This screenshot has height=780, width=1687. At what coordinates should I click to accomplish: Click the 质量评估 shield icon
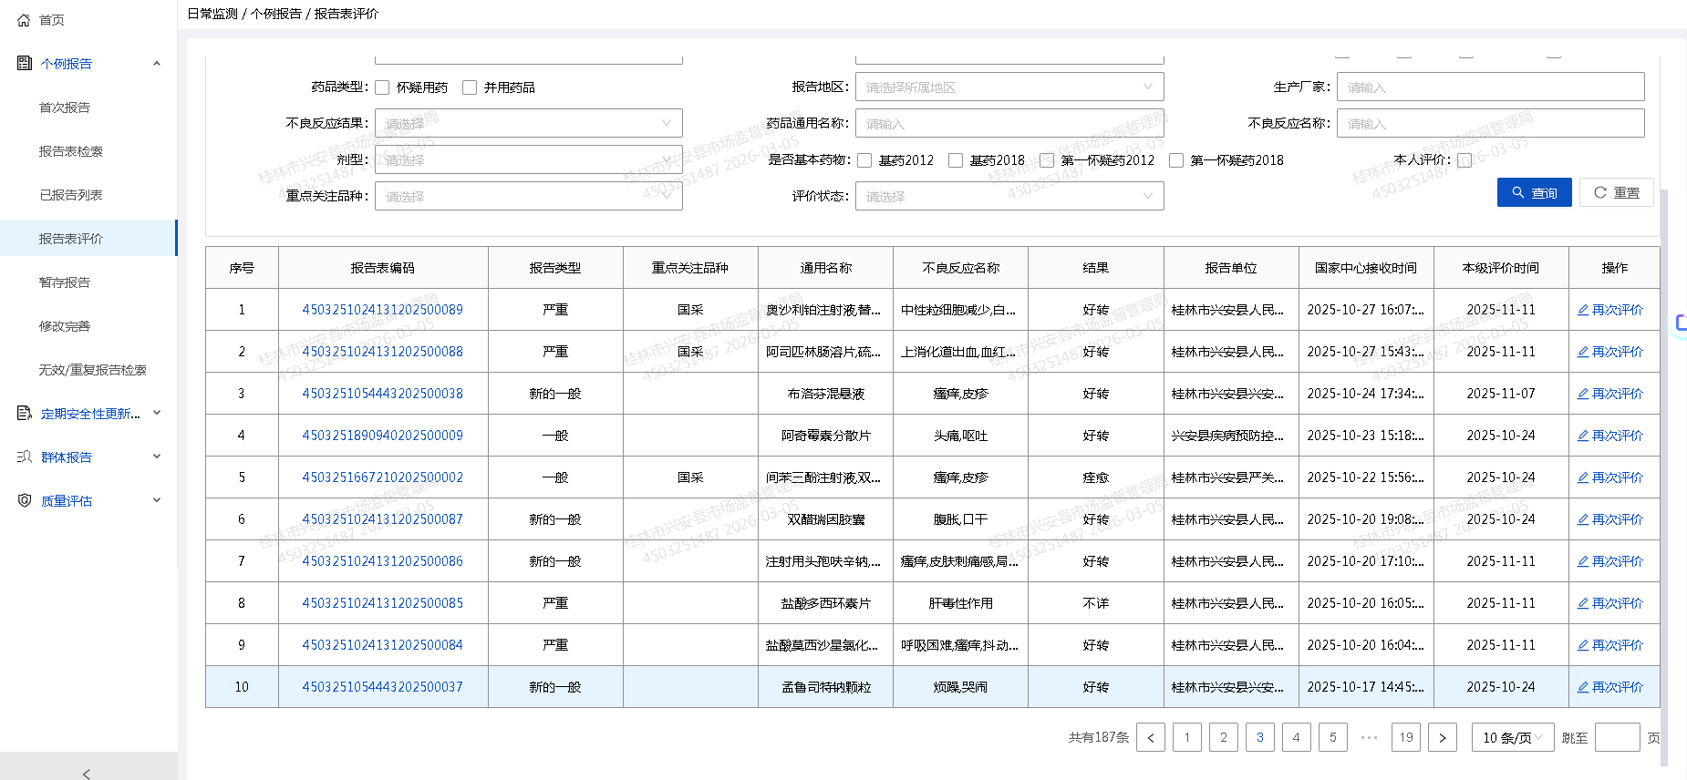tap(25, 500)
